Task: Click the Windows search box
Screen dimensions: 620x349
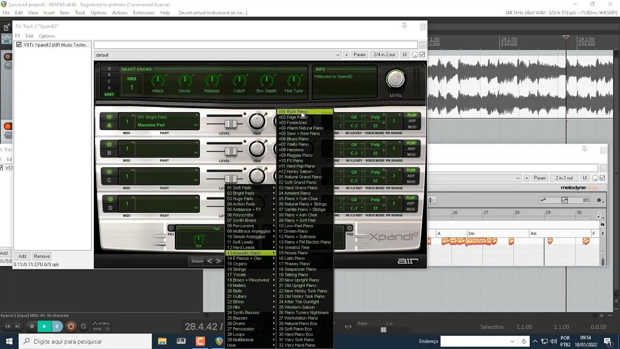Action: coord(85,341)
